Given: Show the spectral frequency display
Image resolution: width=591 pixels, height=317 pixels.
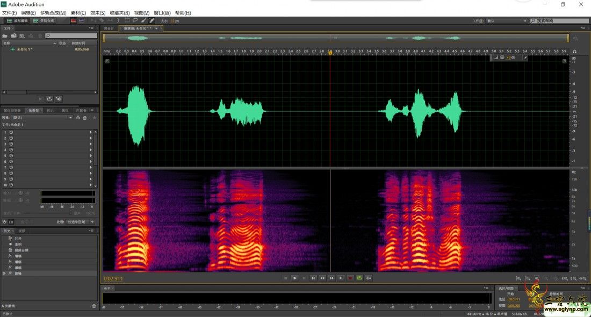Looking at the screenshot, I should 74,21.
